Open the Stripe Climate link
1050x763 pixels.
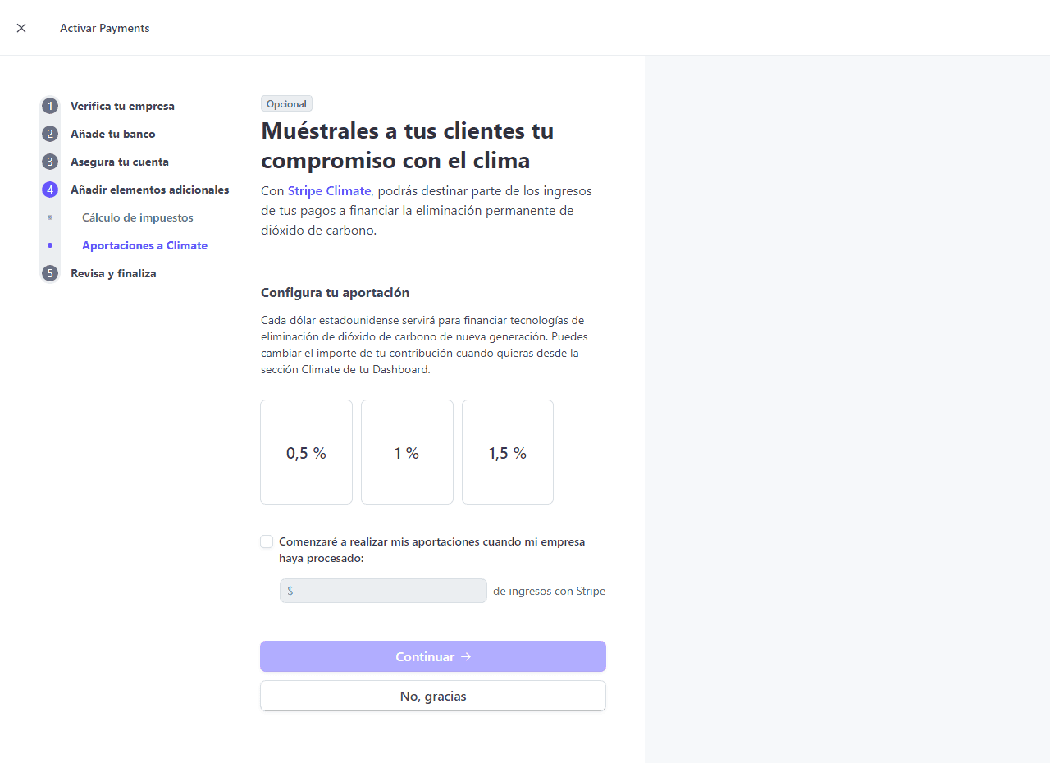coord(329,190)
